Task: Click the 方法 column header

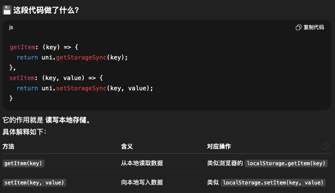Action: tap(9, 146)
